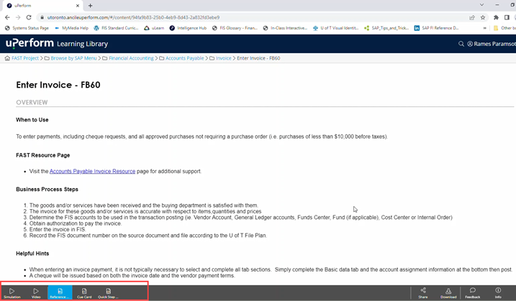Open the FIS Standard Curric... bookmark

pos(116,28)
